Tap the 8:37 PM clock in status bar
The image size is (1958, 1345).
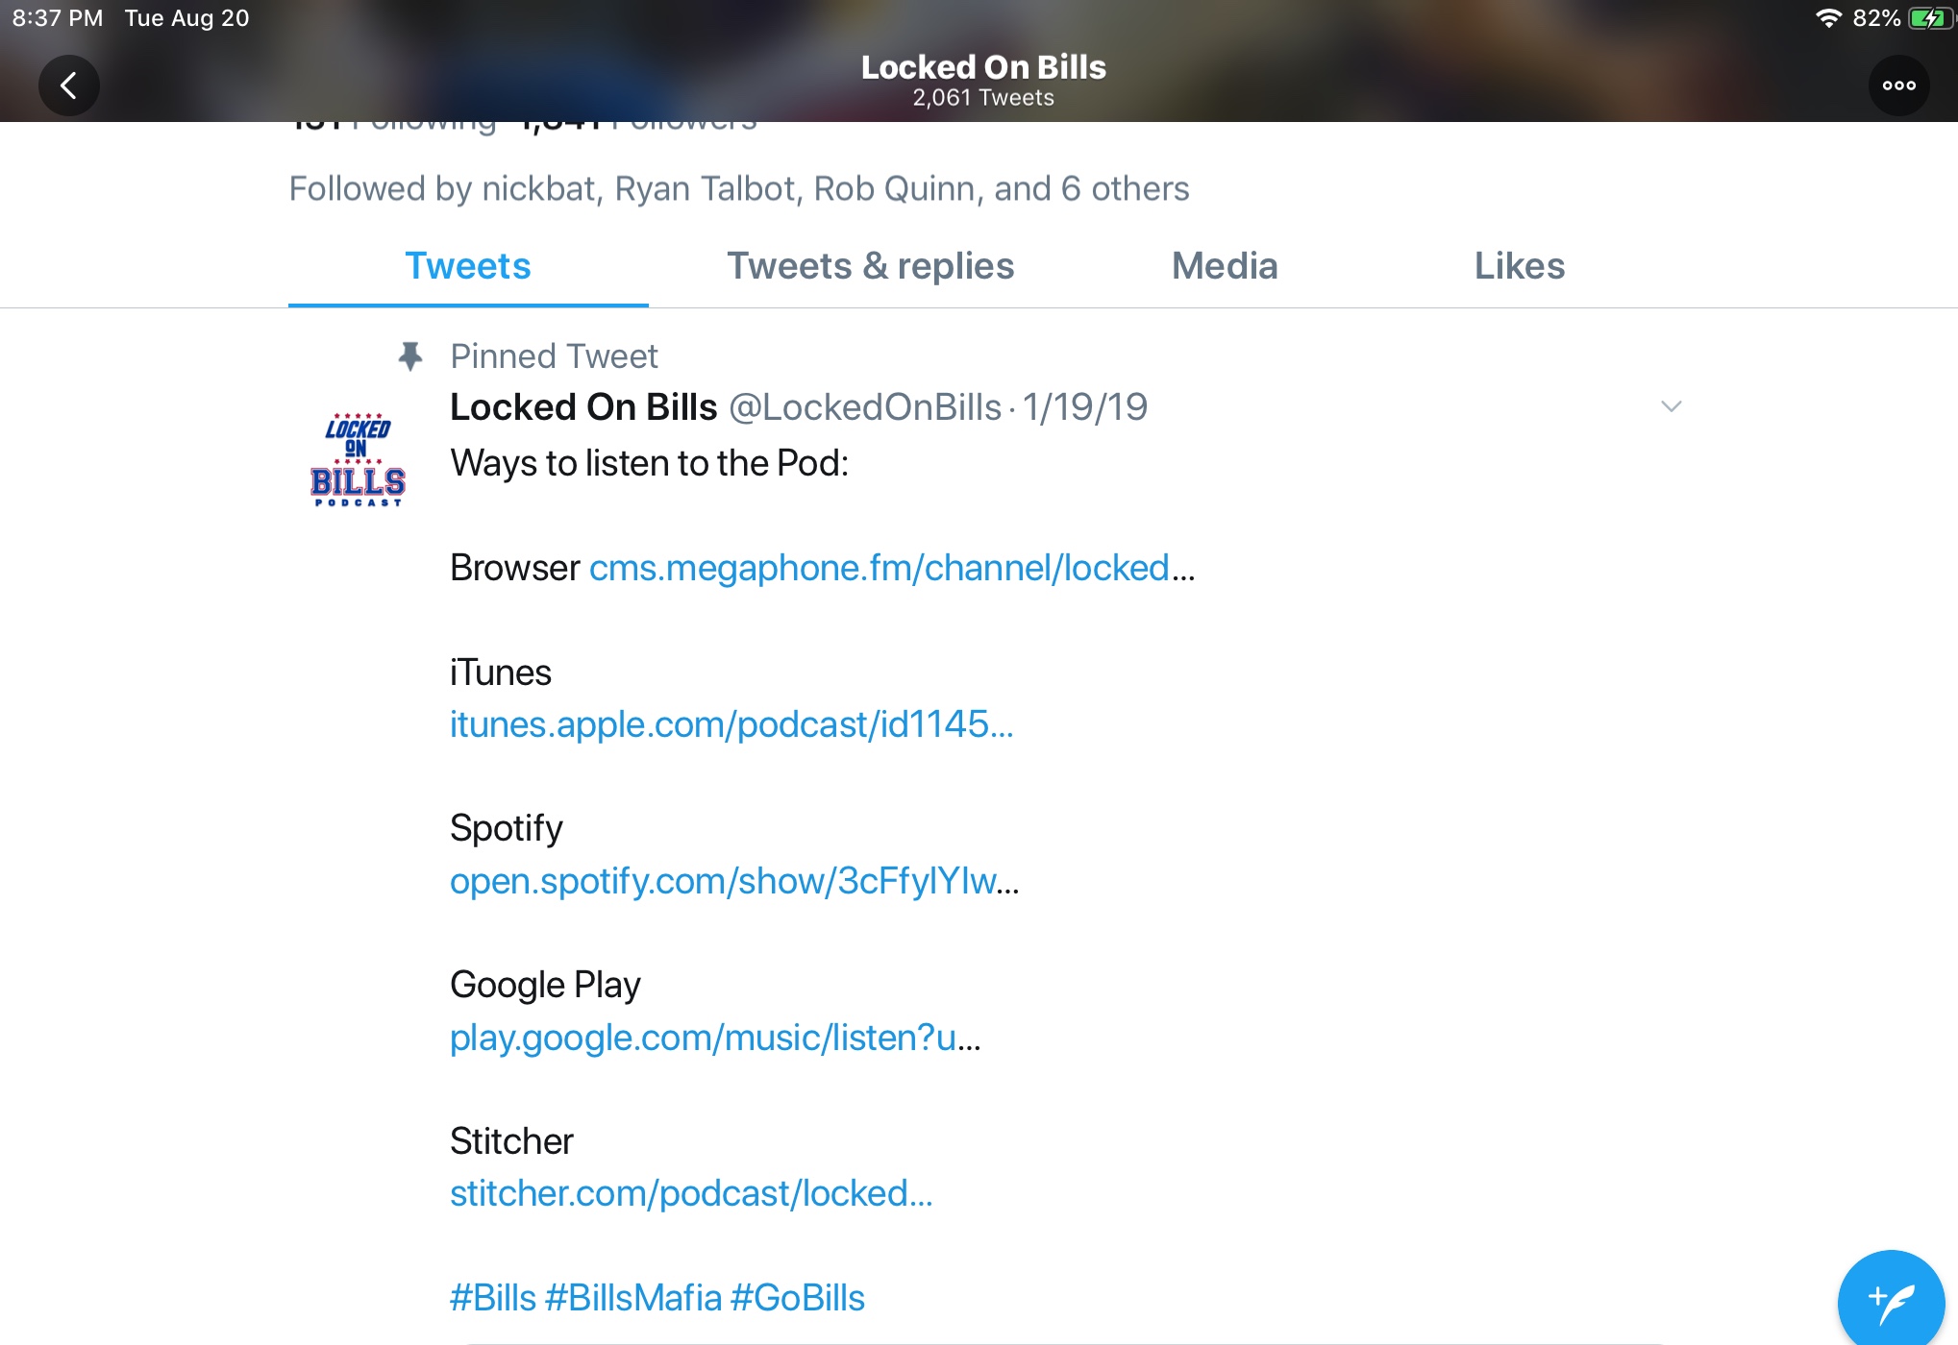pyautogui.click(x=57, y=18)
